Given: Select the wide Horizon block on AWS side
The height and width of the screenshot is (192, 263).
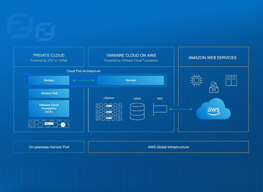Looking at the screenshot, I should click(131, 80).
